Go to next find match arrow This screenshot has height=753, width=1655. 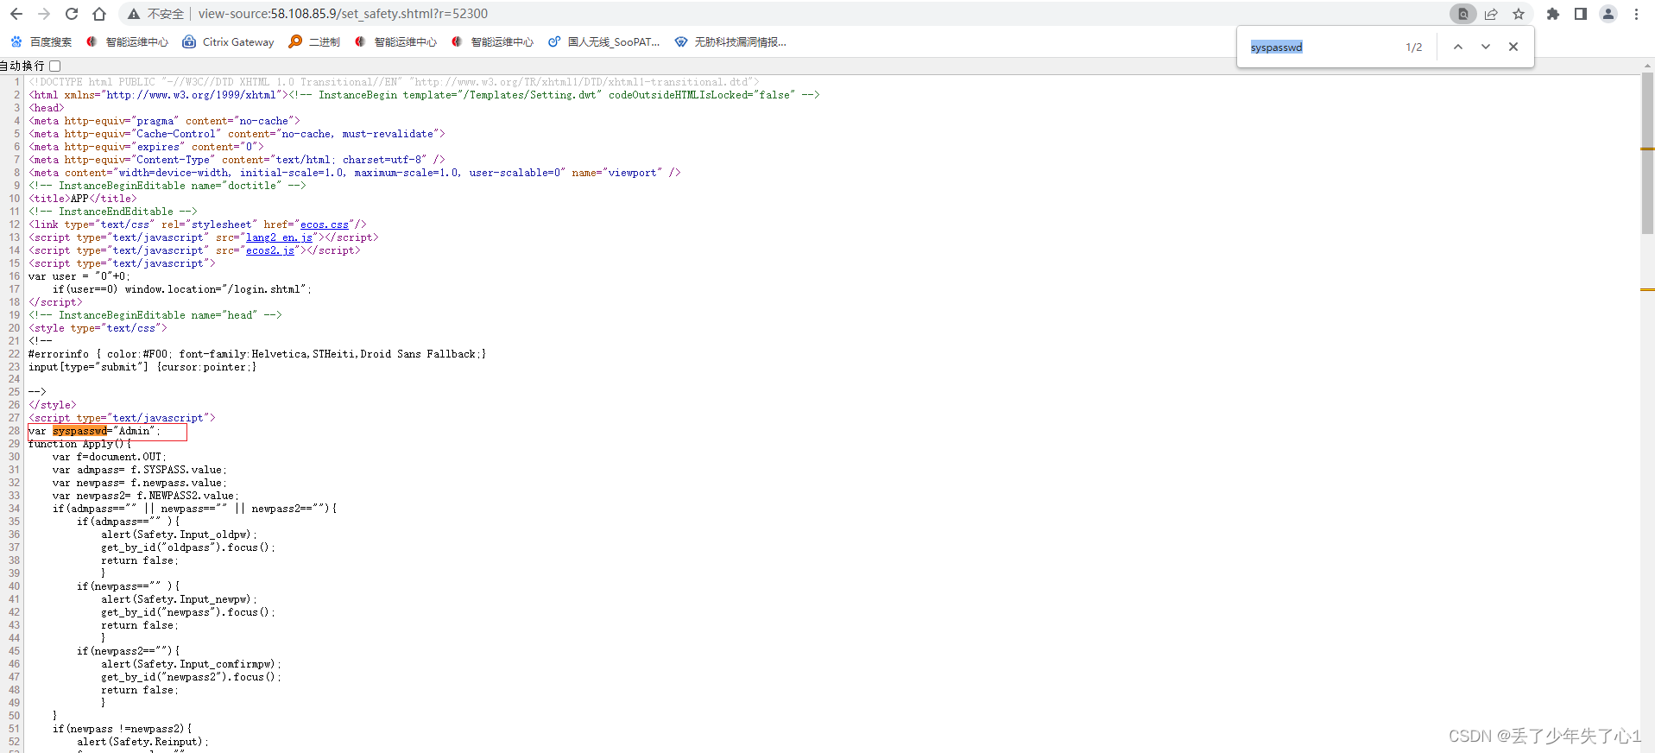1485,47
